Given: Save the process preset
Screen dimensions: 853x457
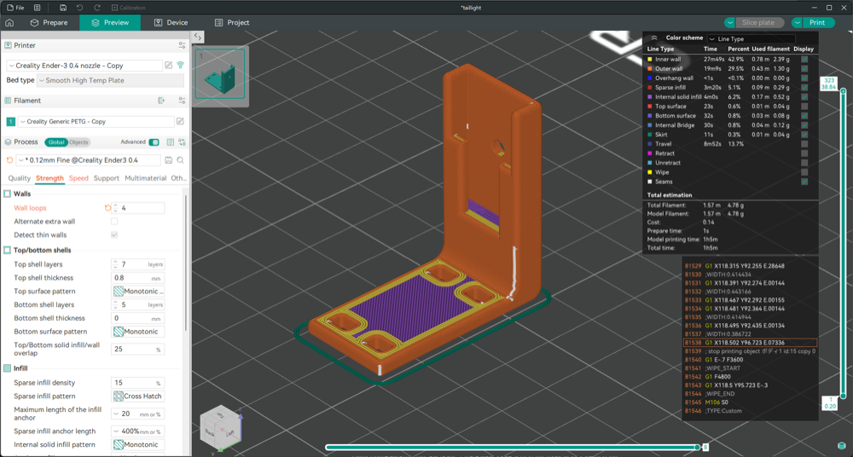Looking at the screenshot, I should tap(169, 160).
